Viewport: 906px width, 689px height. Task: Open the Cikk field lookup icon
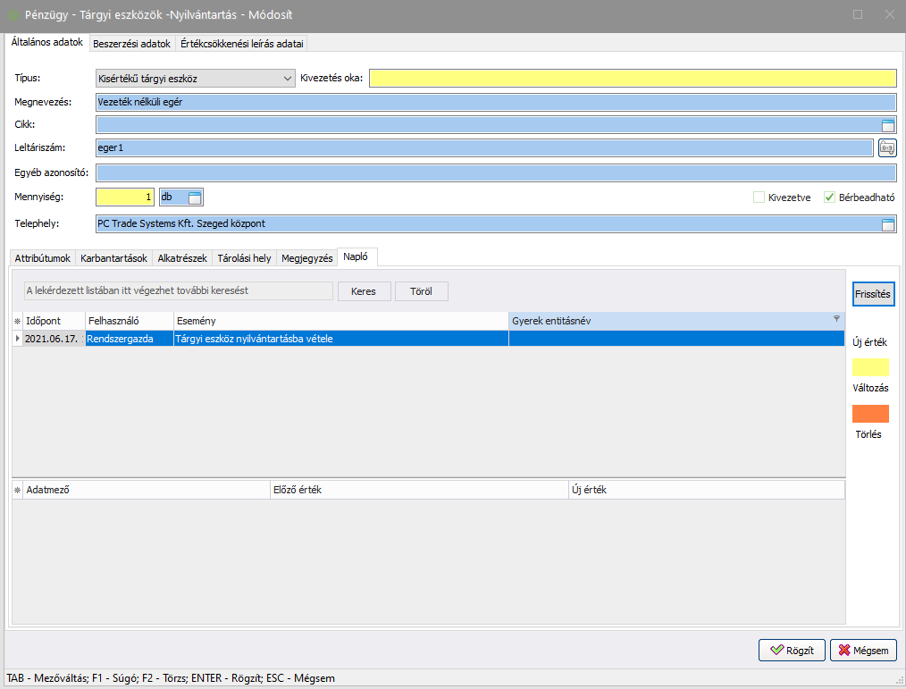coord(887,125)
